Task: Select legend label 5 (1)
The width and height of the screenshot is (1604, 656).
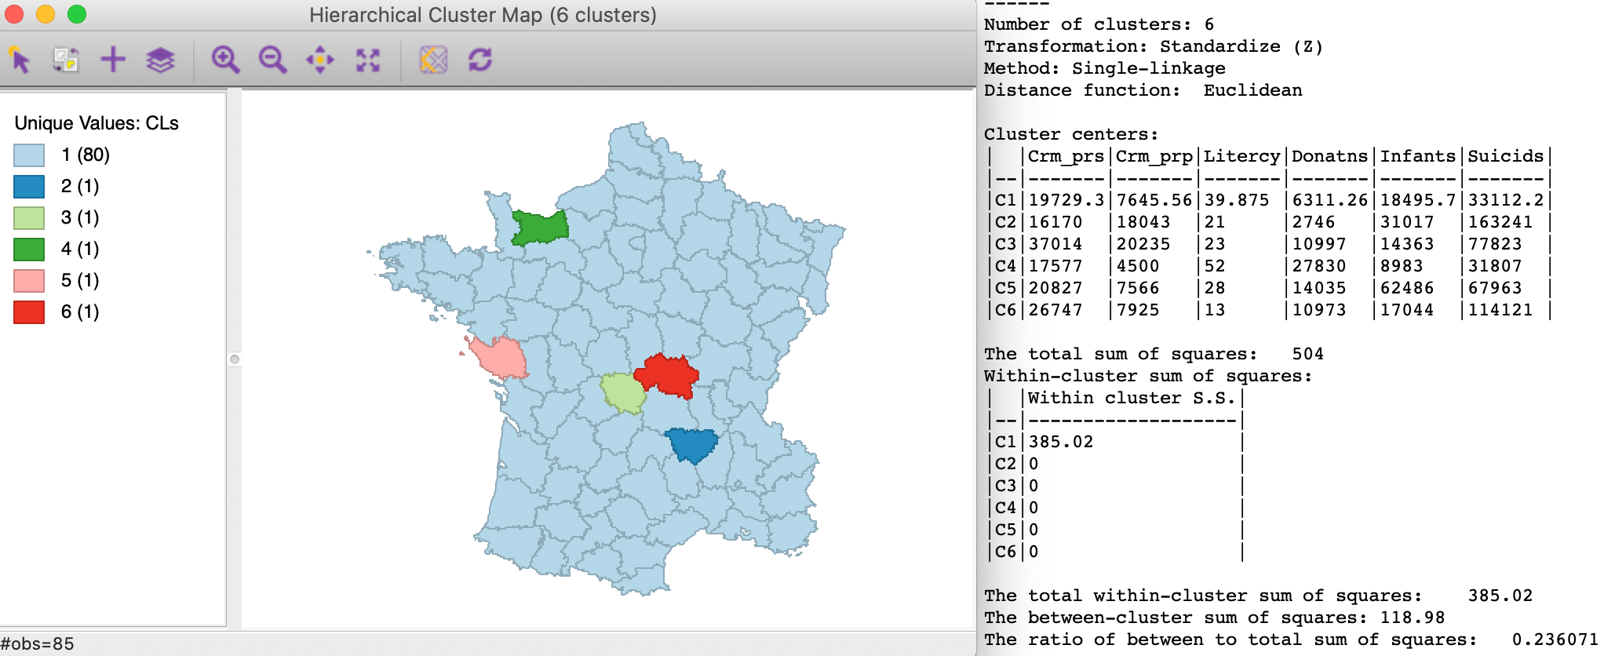Action: point(80,281)
